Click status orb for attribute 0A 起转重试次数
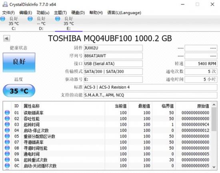 [7, 160]
